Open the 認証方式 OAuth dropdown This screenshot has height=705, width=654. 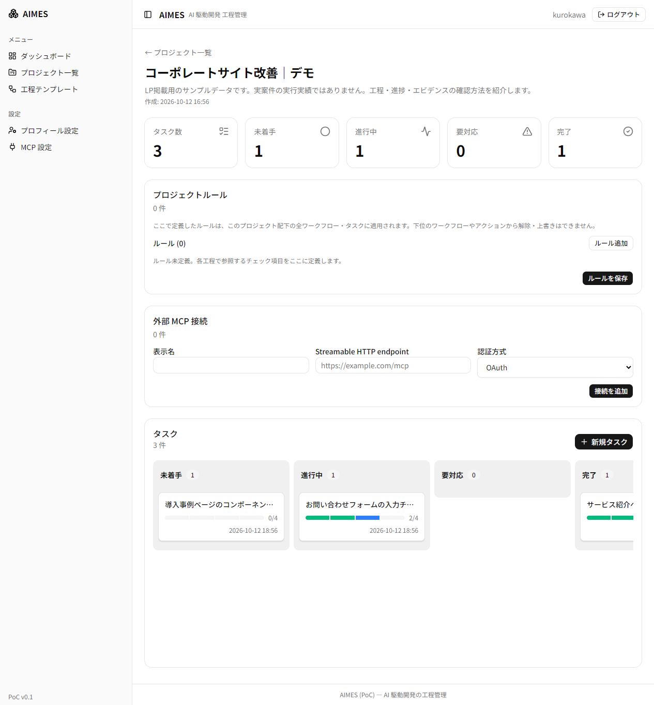coord(555,367)
